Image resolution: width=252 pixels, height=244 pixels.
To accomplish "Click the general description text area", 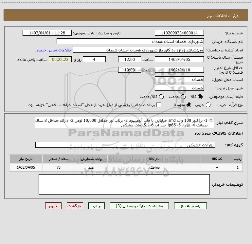I will [124, 123].
